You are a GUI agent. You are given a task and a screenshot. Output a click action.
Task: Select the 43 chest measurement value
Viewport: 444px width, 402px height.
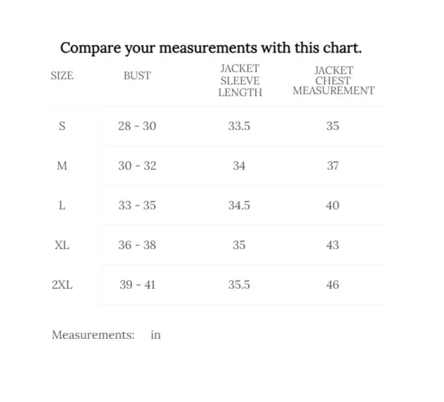click(x=333, y=245)
